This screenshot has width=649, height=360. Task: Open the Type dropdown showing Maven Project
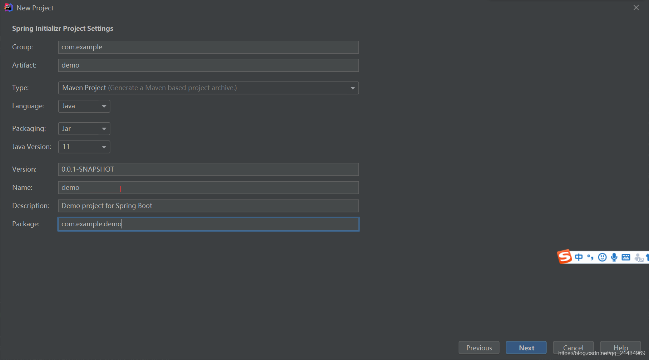(208, 88)
